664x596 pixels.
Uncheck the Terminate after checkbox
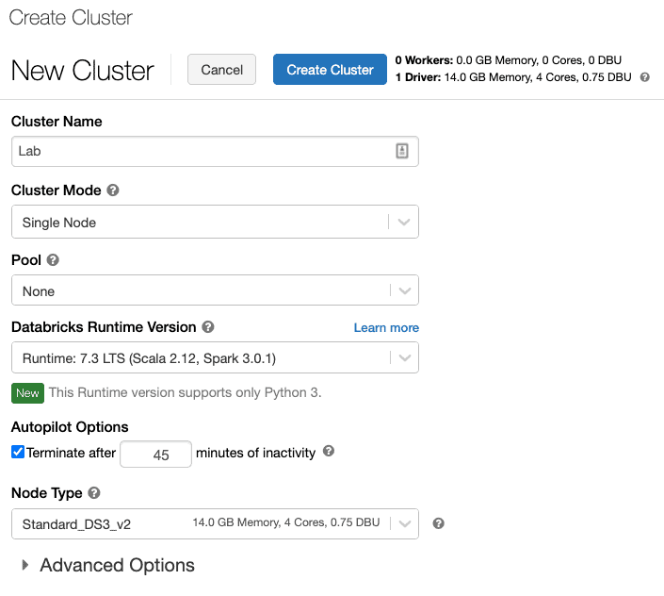18,453
